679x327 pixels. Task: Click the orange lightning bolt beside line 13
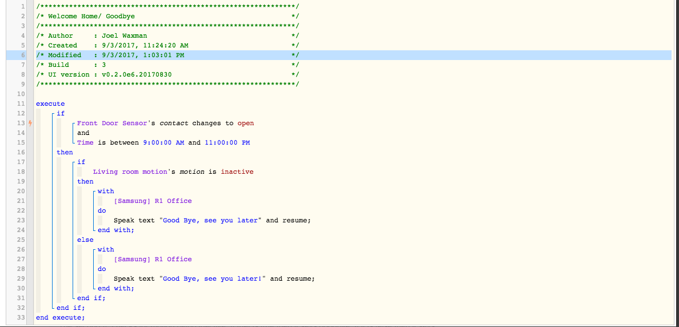coord(30,123)
